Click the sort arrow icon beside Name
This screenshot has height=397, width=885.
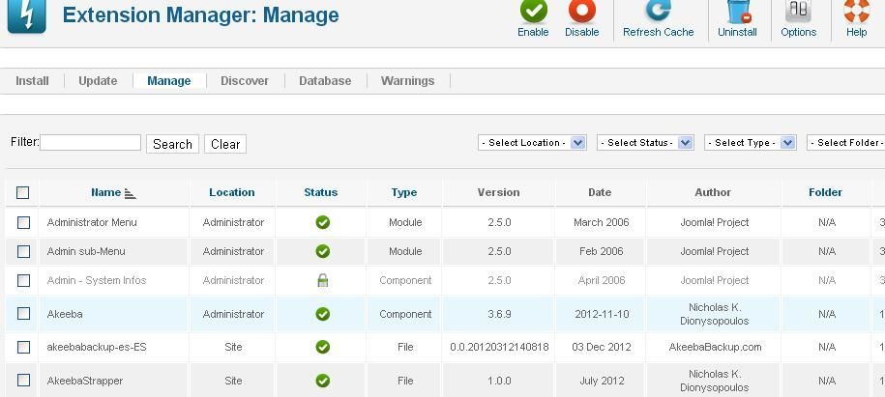click(131, 193)
